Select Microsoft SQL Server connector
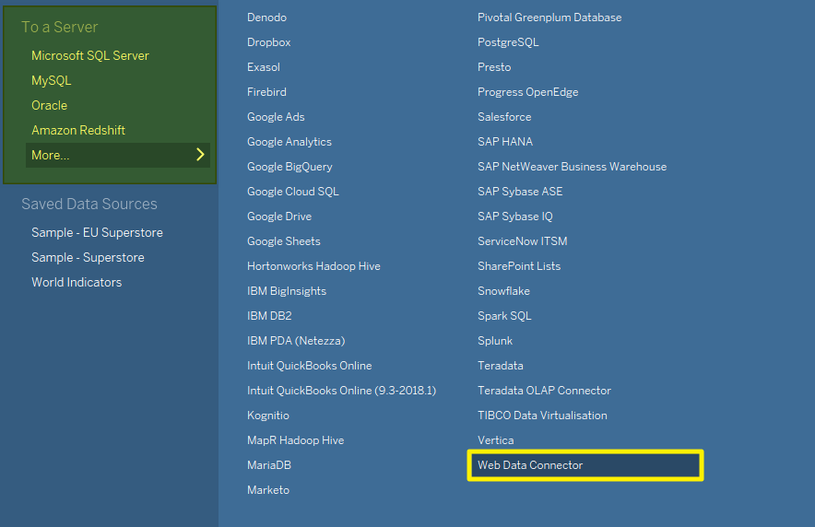 [90, 55]
